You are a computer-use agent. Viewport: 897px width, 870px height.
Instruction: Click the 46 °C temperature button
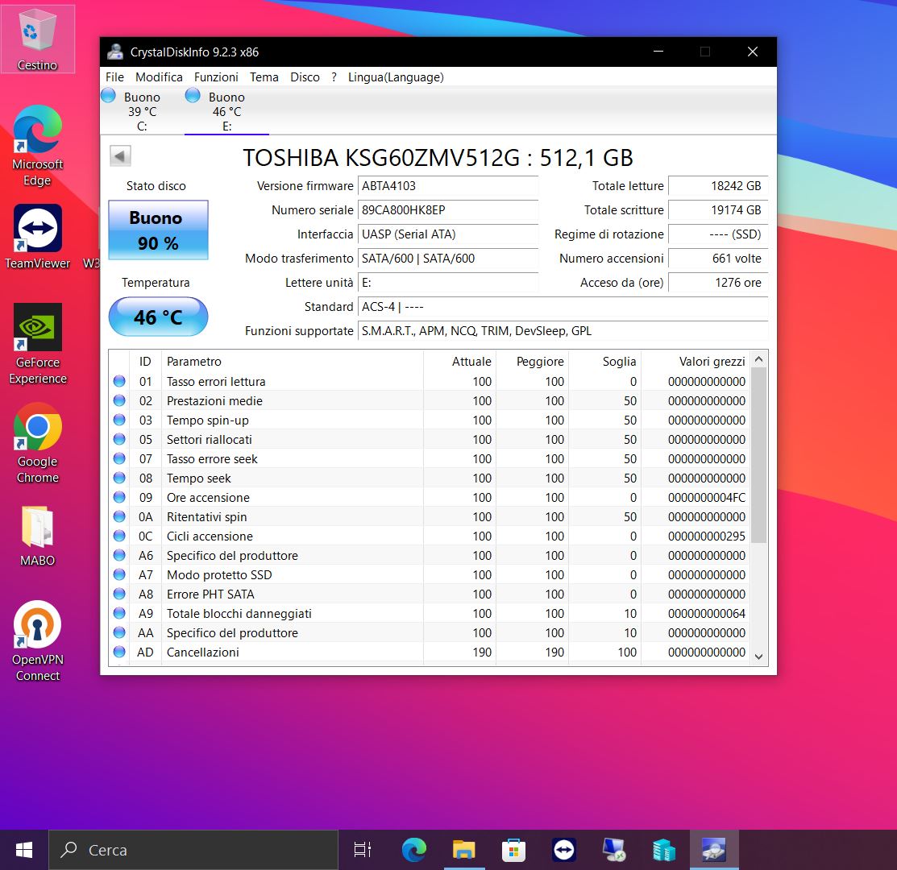pyautogui.click(x=158, y=317)
